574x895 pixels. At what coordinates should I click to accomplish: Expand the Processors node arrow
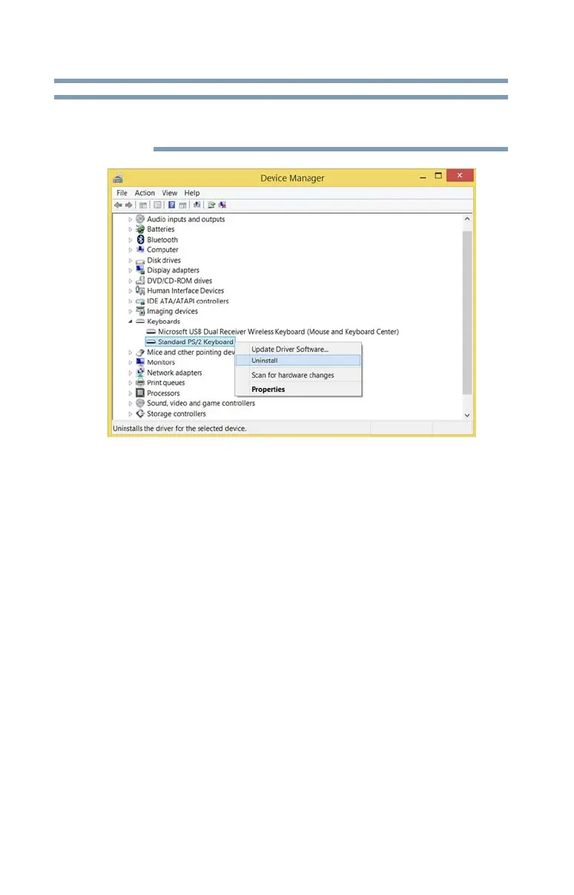(x=131, y=393)
